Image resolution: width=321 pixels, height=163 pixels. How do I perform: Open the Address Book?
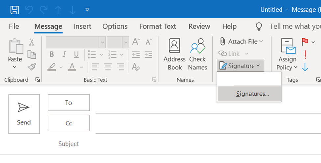174,55
